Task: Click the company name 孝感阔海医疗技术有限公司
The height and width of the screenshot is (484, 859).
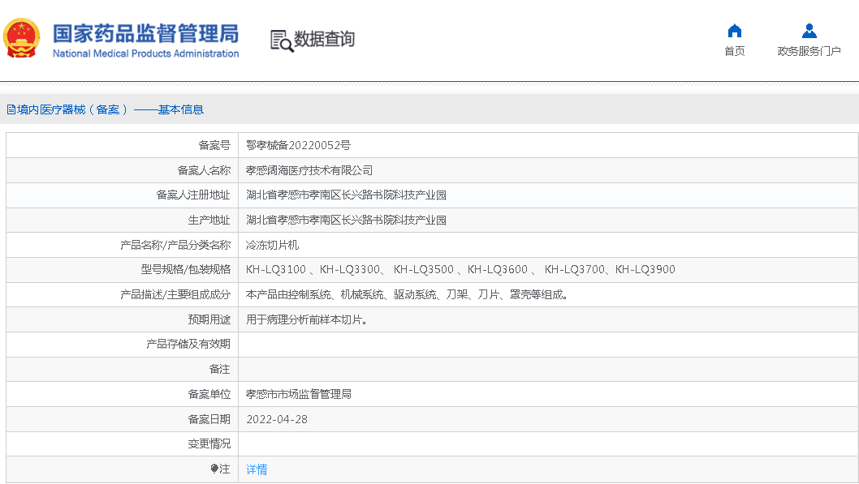Action: click(309, 170)
